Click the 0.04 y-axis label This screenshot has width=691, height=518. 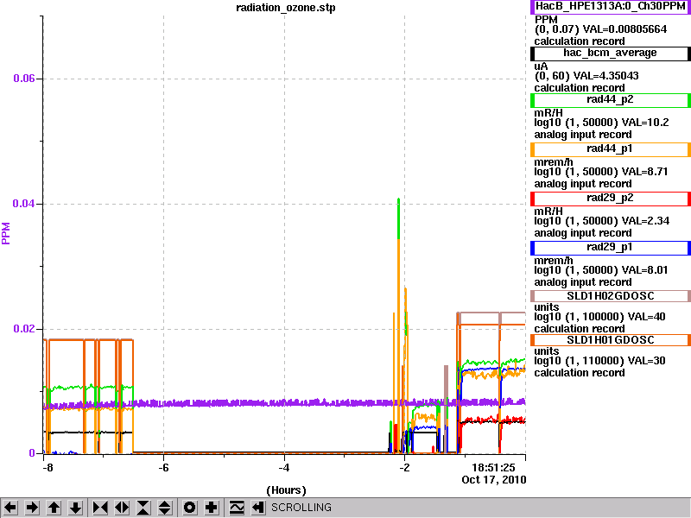click(24, 204)
